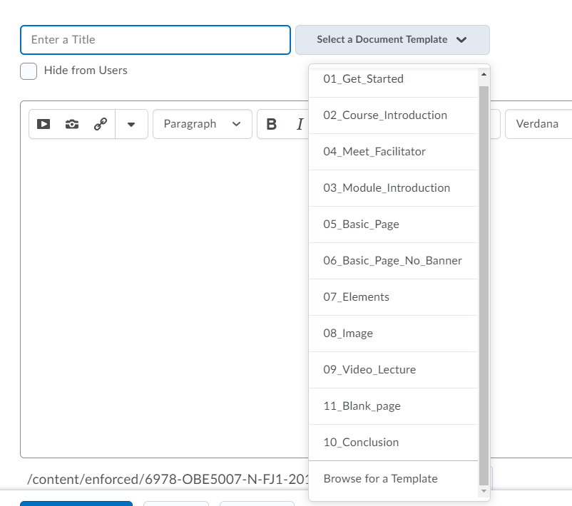
Task: Click the Insert Quicklink chain icon
Action: (101, 124)
